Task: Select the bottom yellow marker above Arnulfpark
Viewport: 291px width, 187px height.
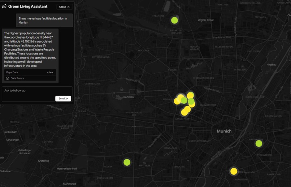Action: (x=184, y=112)
